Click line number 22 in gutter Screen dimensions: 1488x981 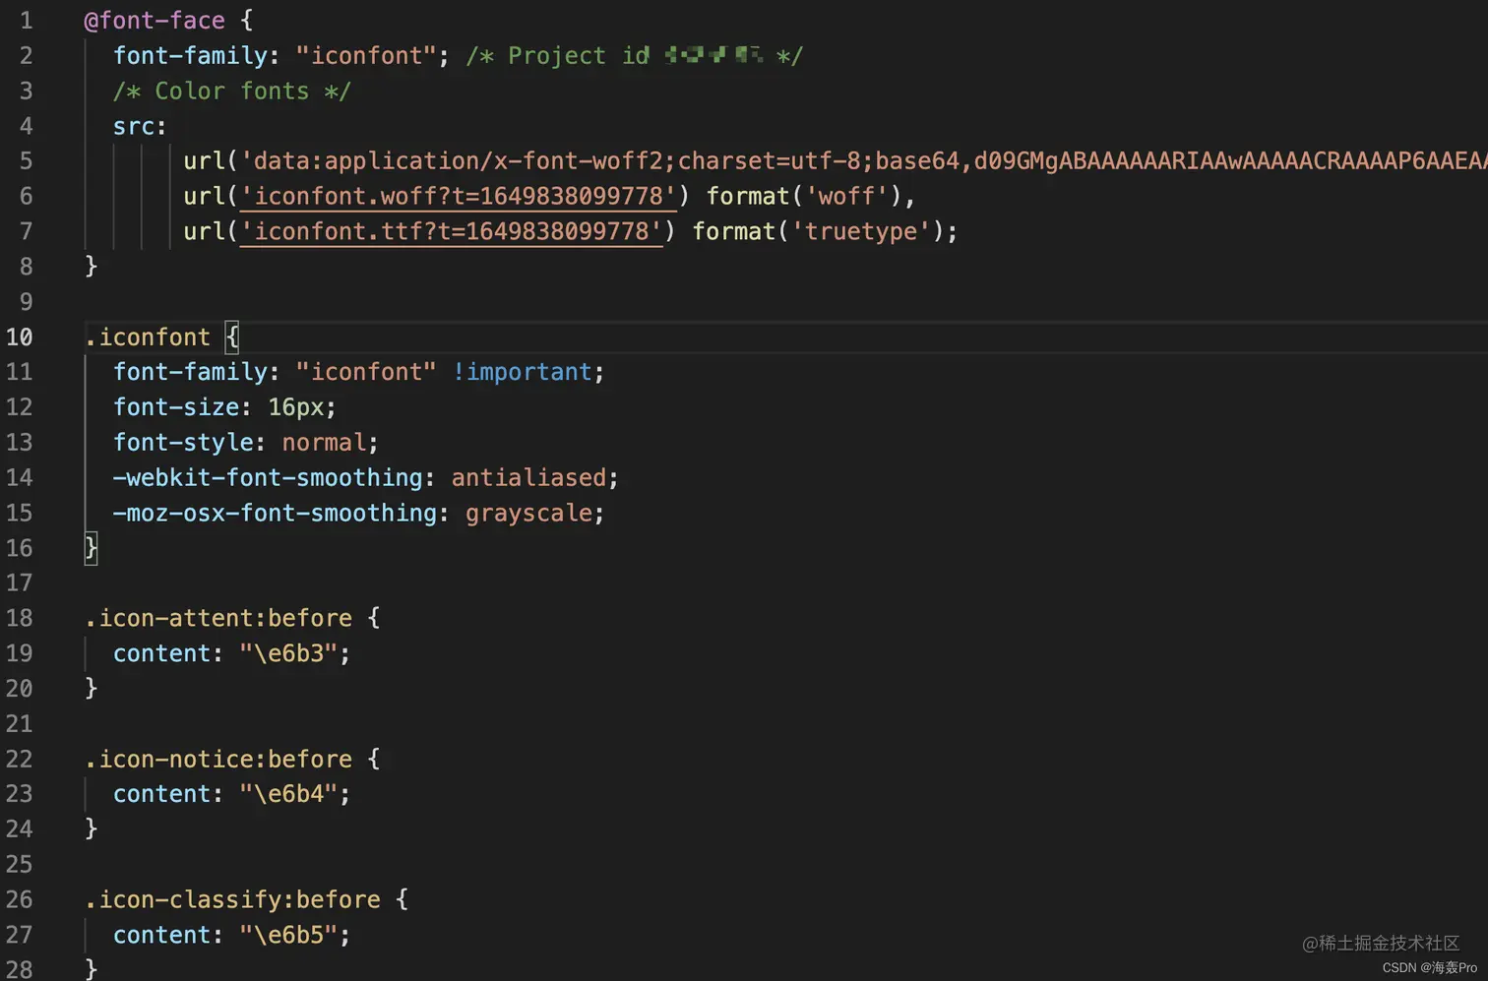20,759
